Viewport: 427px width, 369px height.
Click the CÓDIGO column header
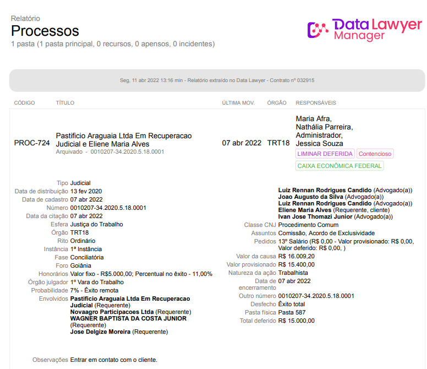(x=24, y=103)
